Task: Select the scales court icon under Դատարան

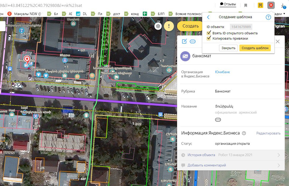Action: (x=169, y=70)
